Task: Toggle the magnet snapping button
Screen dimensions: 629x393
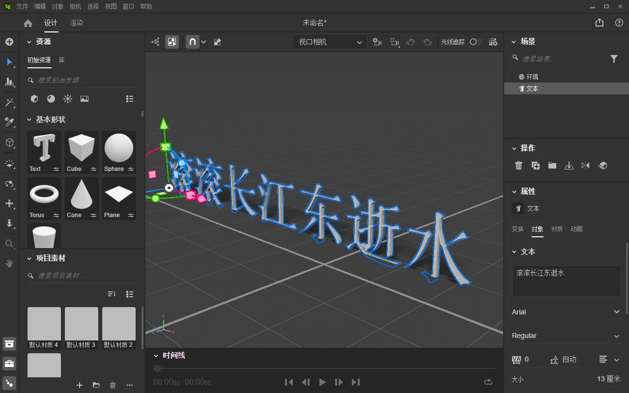Action: (193, 42)
